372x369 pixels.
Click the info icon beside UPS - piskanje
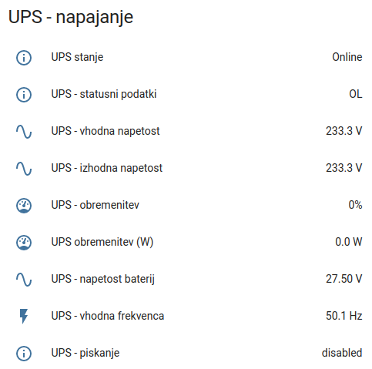[x=24, y=354]
